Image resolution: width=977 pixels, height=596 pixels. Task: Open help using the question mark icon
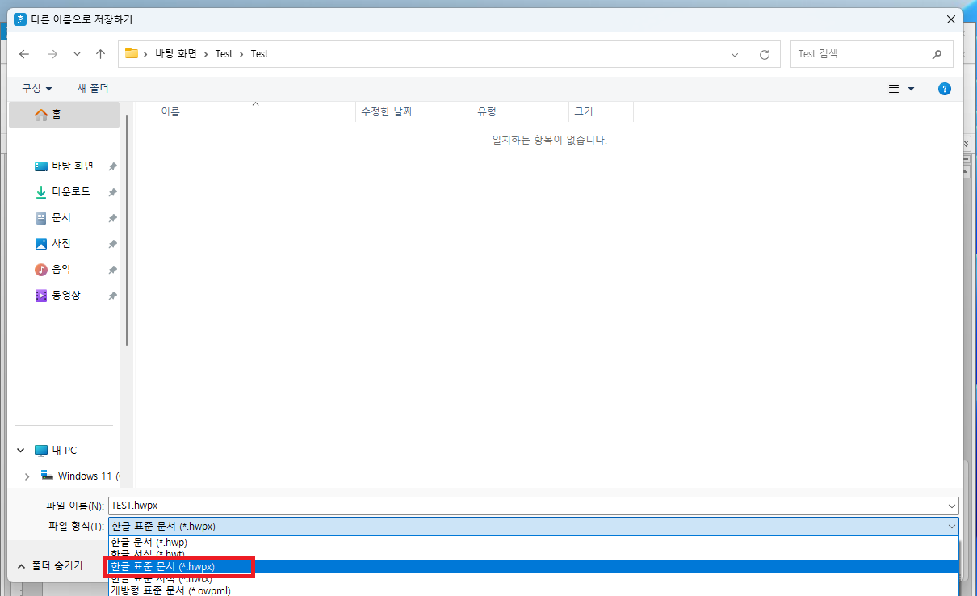(944, 89)
